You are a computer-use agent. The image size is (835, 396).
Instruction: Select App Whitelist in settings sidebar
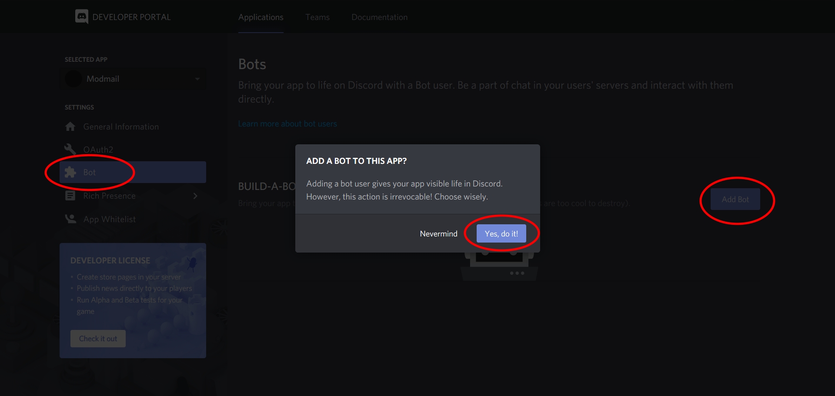click(x=110, y=220)
